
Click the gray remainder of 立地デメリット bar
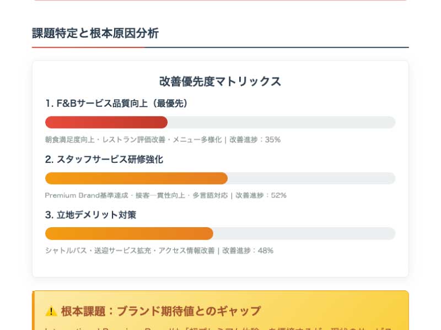[x=304, y=233]
